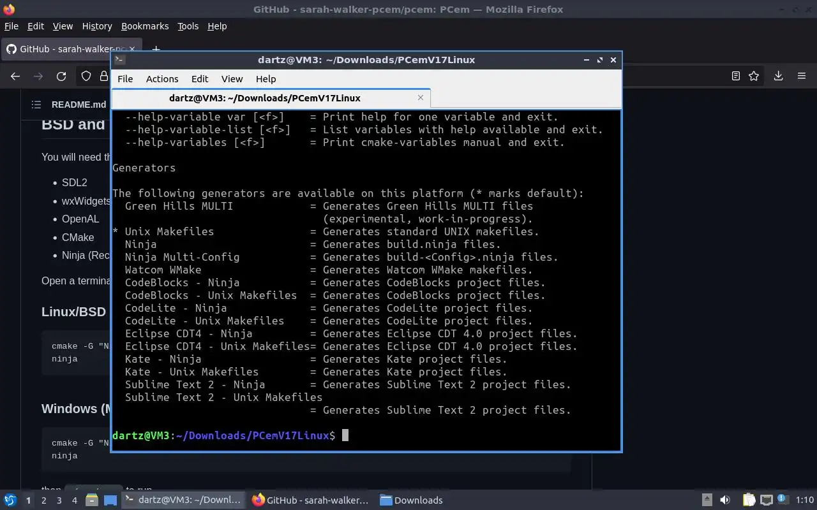
Task: Click the tracking protection shield icon
Action: 86,76
